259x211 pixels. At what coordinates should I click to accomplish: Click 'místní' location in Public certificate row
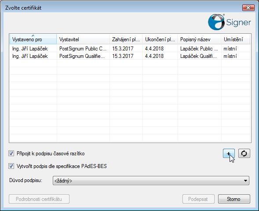coord(230,49)
